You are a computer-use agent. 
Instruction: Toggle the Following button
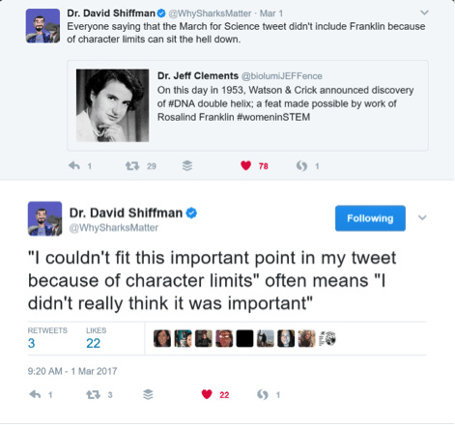click(x=370, y=218)
